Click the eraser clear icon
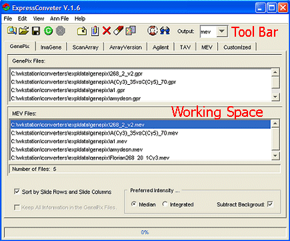The image size is (290, 241). click(x=118, y=31)
